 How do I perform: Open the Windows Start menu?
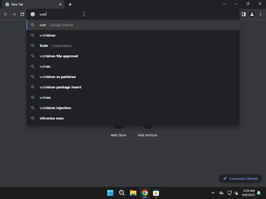[110, 193]
